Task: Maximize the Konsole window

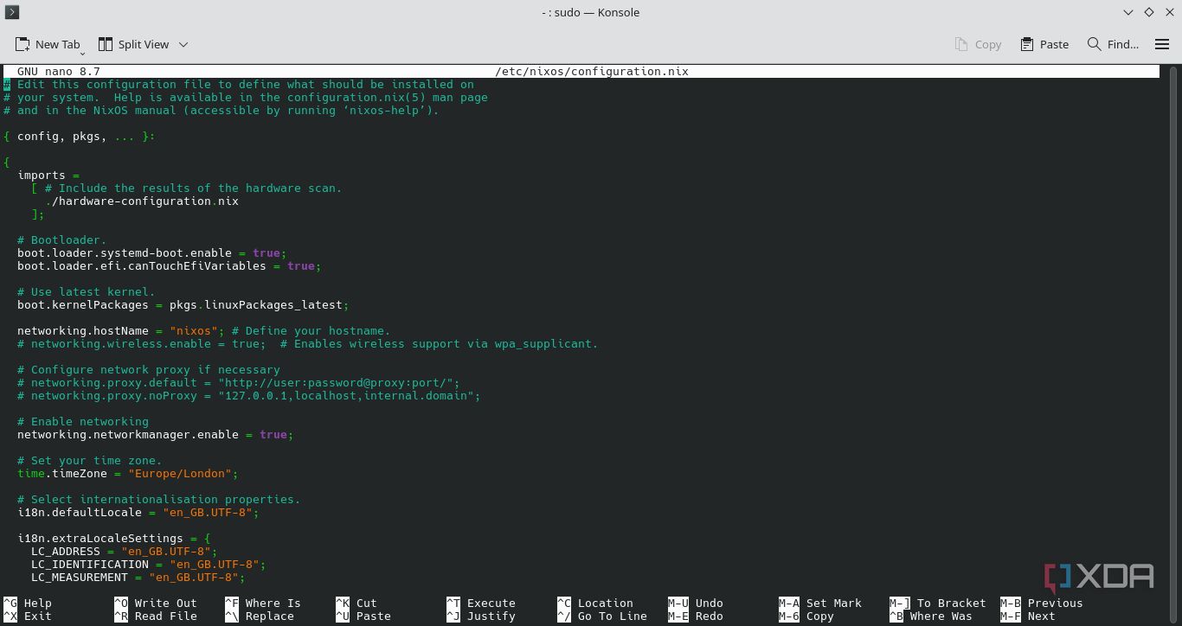Action: pos(1149,12)
